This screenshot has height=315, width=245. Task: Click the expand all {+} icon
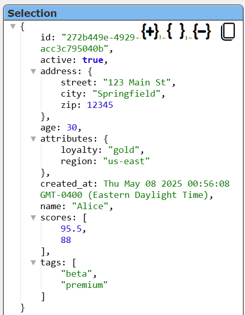(x=150, y=31)
